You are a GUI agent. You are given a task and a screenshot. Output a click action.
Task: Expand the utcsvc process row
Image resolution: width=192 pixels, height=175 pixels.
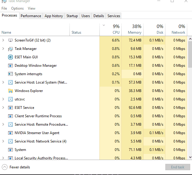point(3,99)
